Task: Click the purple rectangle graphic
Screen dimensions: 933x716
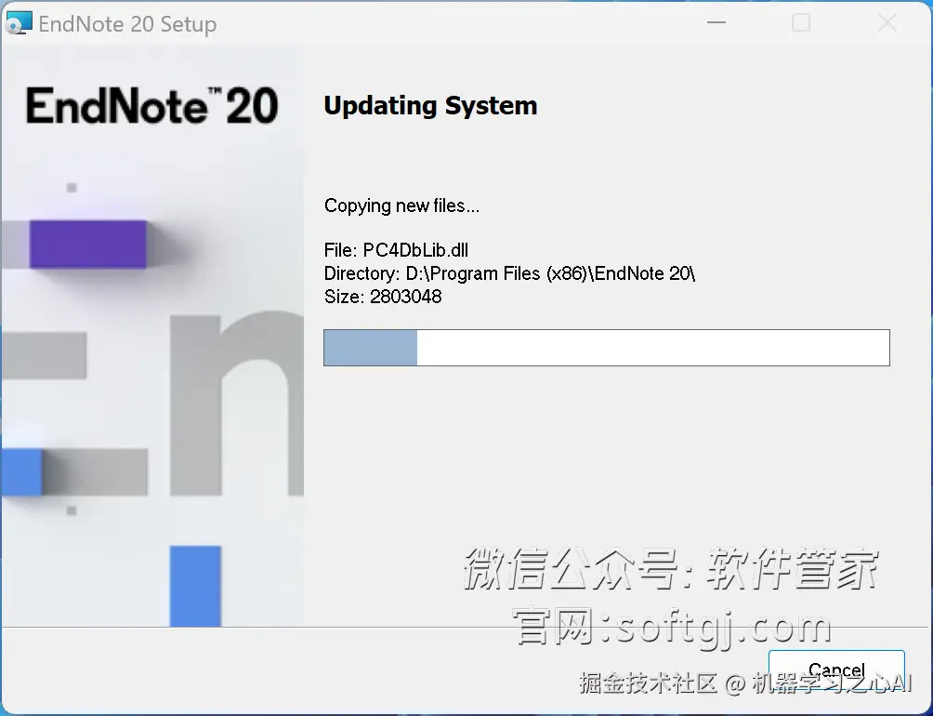Action: pyautogui.click(x=88, y=244)
